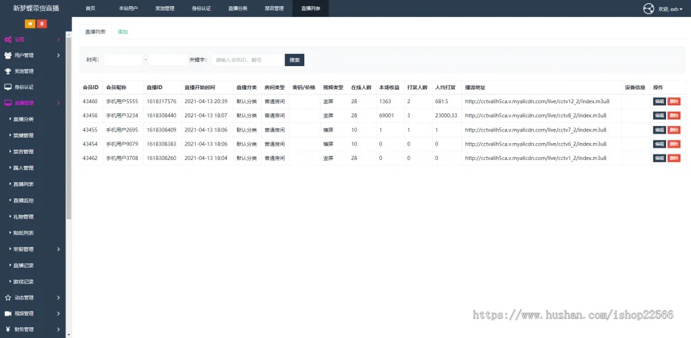Click the monitor icon beside sidebar 身份认证

coord(8,87)
